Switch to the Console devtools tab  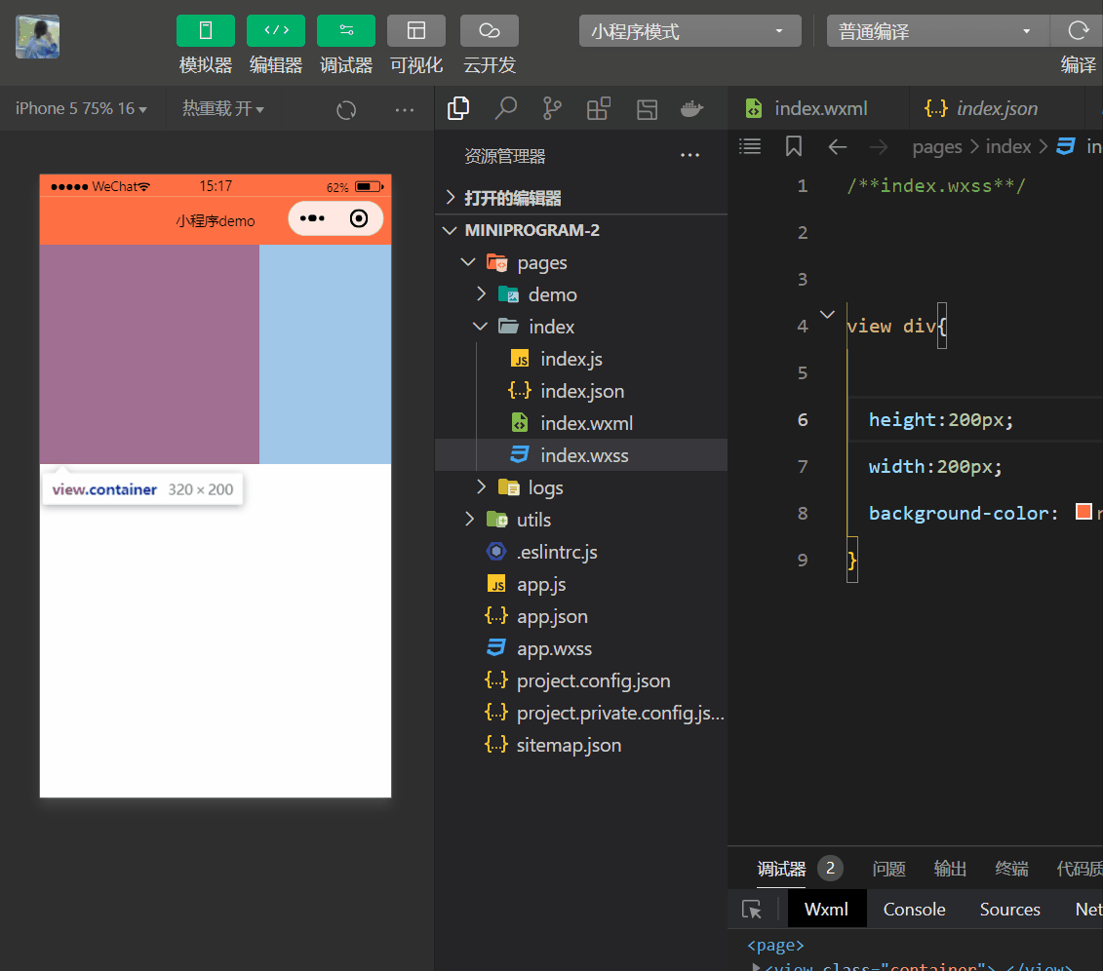pyautogui.click(x=914, y=910)
